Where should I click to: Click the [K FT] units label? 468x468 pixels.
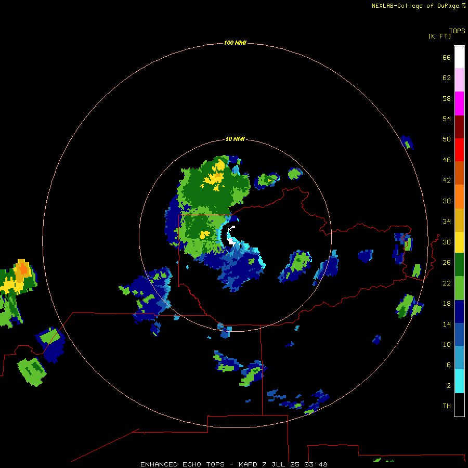pyautogui.click(x=439, y=36)
